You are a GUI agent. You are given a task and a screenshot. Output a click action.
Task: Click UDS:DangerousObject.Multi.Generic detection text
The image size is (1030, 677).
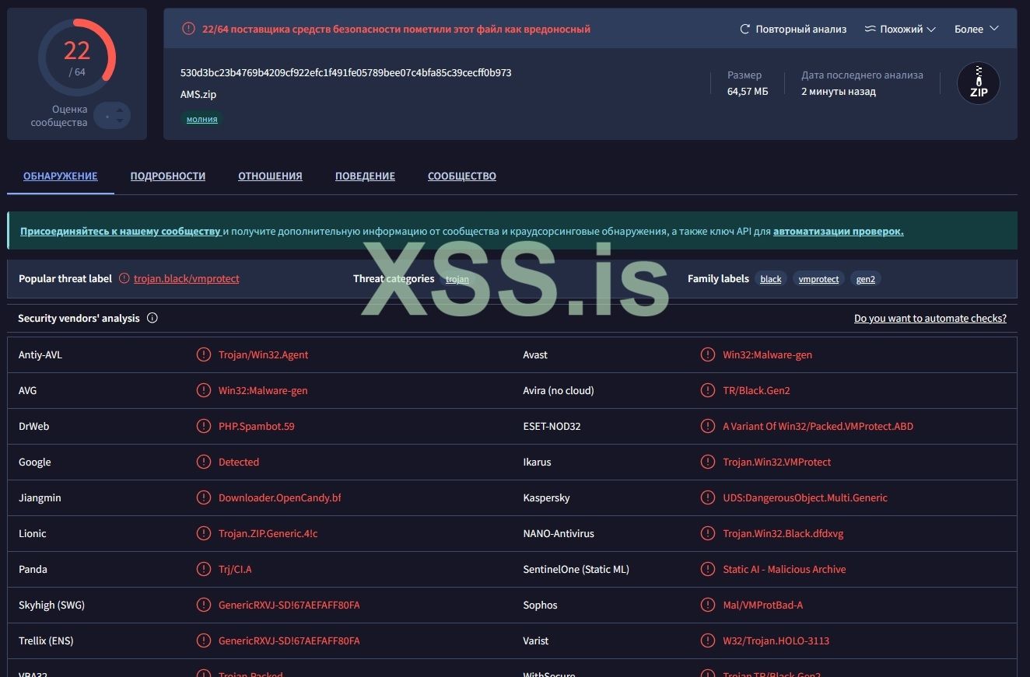click(805, 497)
